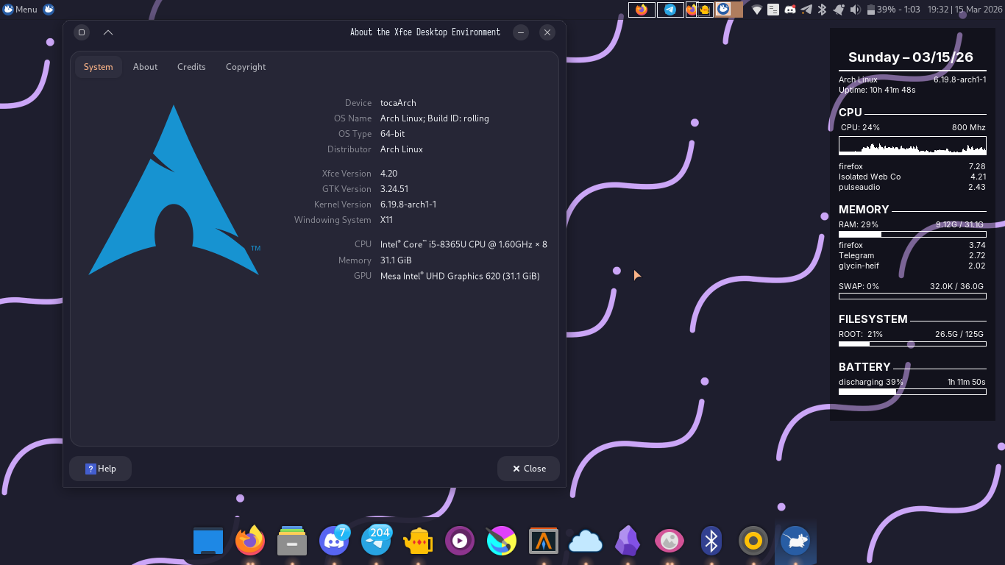This screenshot has height=565, width=1005.
Task: Click the Xfce mouse icon in the dock
Action: [795, 541]
